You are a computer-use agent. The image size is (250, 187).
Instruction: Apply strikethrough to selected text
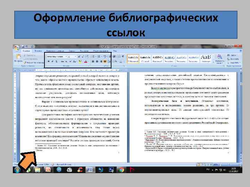coord(62,61)
